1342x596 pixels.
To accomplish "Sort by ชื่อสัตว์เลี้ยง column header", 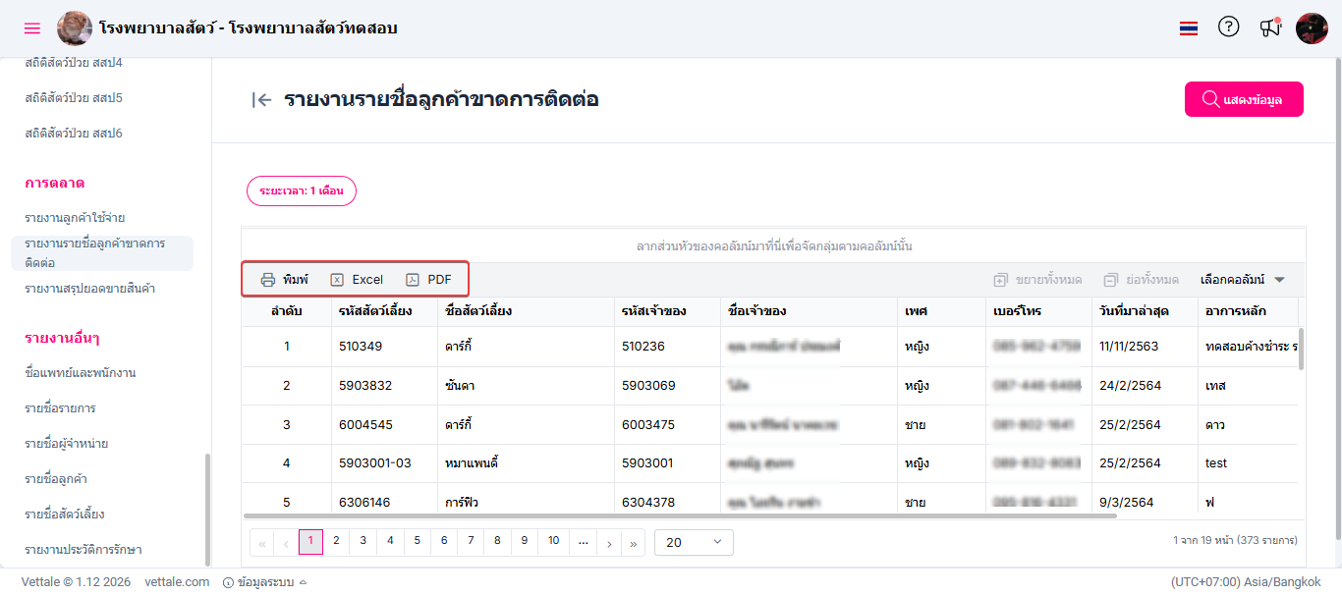I will click(x=526, y=311).
